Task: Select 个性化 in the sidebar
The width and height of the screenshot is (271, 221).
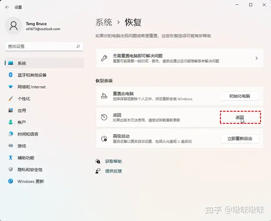Action: pyautogui.click(x=44, y=98)
